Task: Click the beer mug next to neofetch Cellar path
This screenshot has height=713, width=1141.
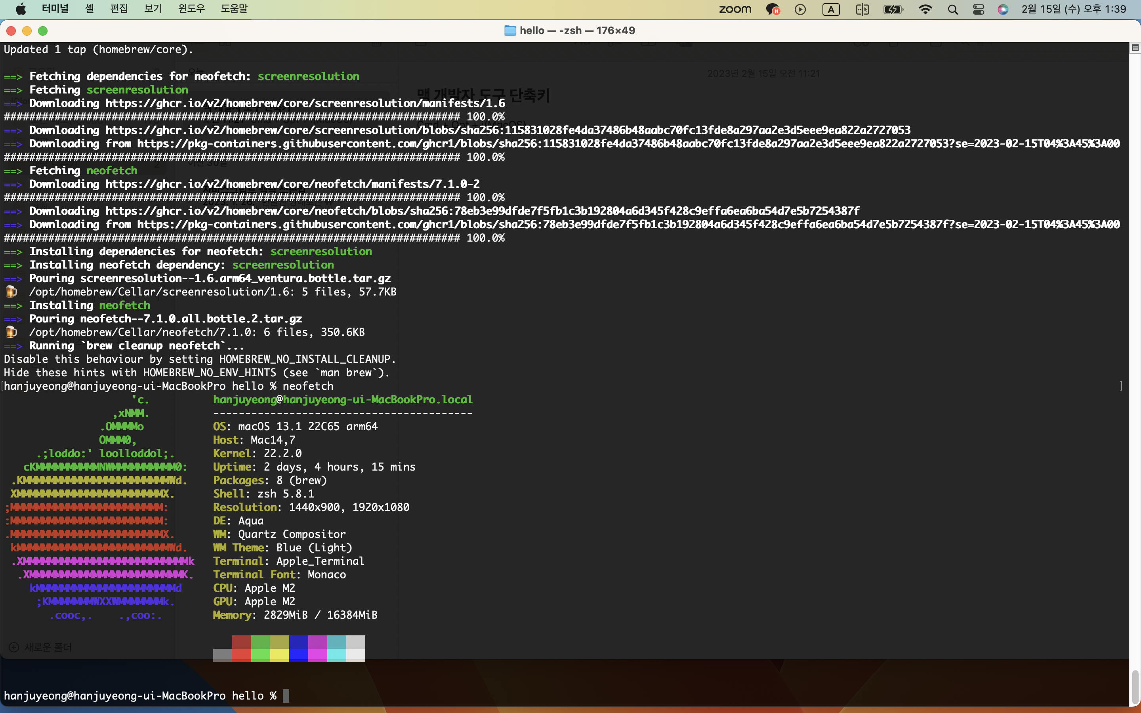Action: coord(11,332)
